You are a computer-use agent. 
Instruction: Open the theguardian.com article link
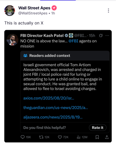pos(56,108)
